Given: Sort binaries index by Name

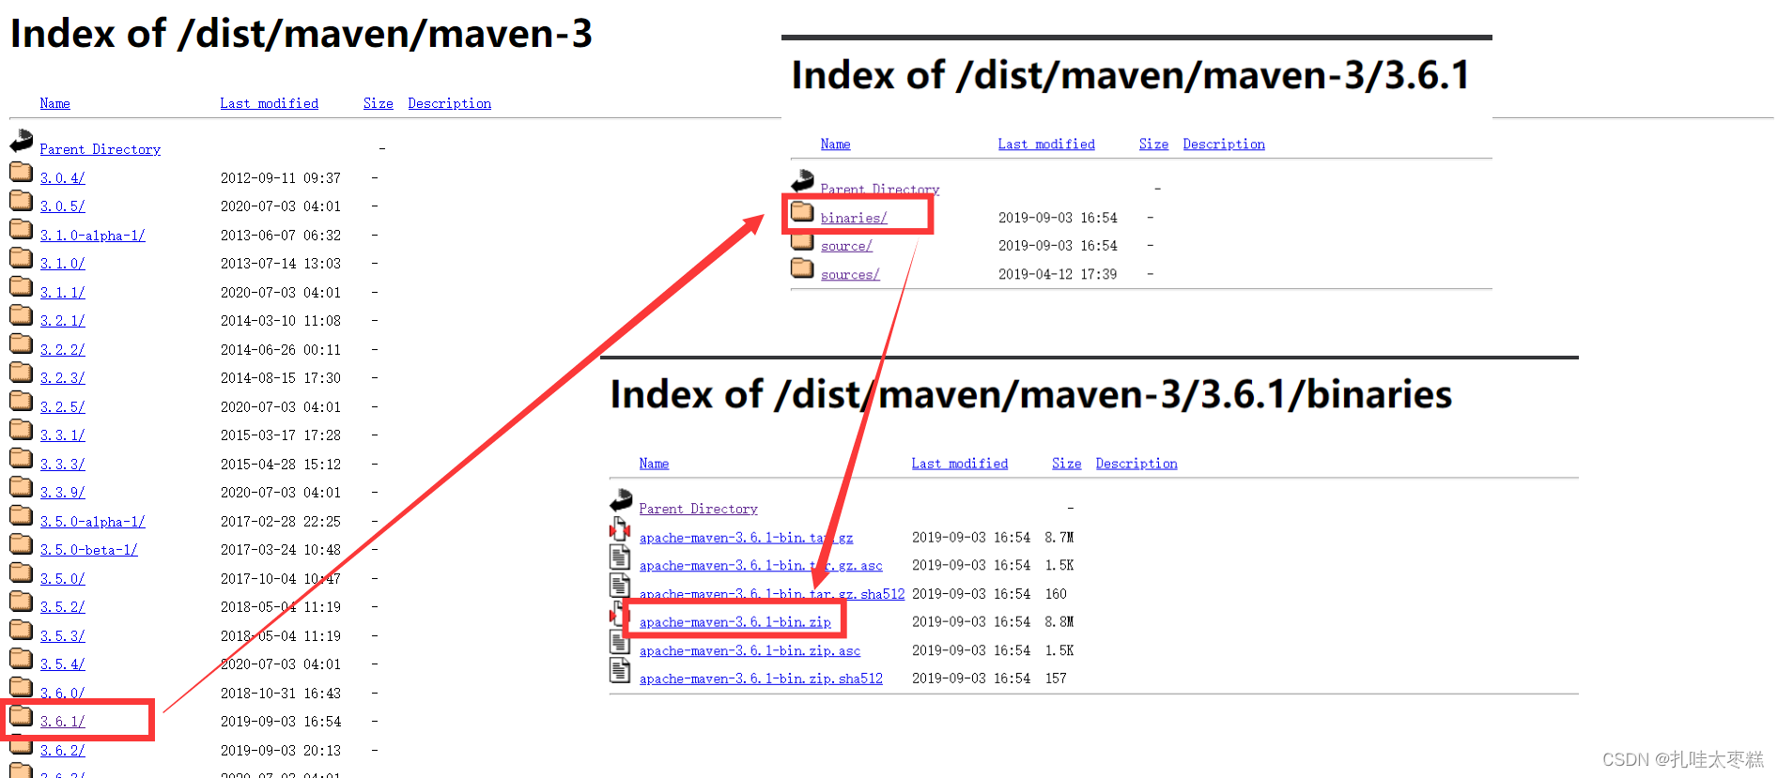Looking at the screenshot, I should tap(654, 464).
